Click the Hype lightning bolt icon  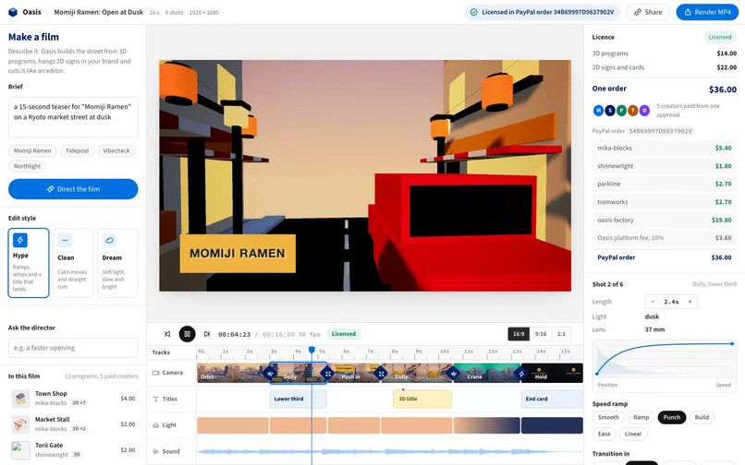[x=20, y=240]
